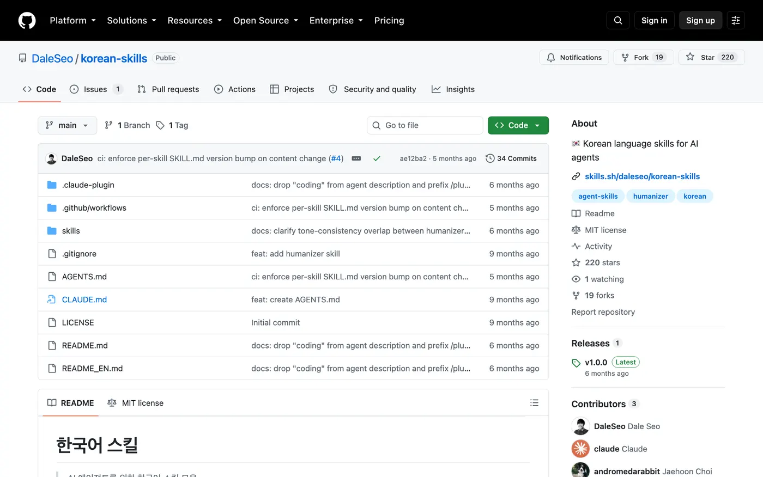Expand the Open Source menu
Image resolution: width=763 pixels, height=477 pixels.
coord(265,20)
